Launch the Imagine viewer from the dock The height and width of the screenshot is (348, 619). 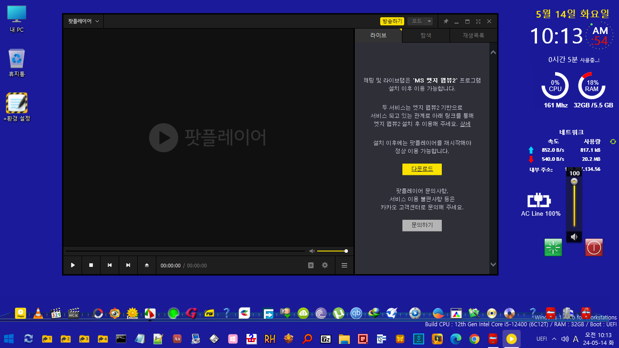pyautogui.click(x=132, y=313)
